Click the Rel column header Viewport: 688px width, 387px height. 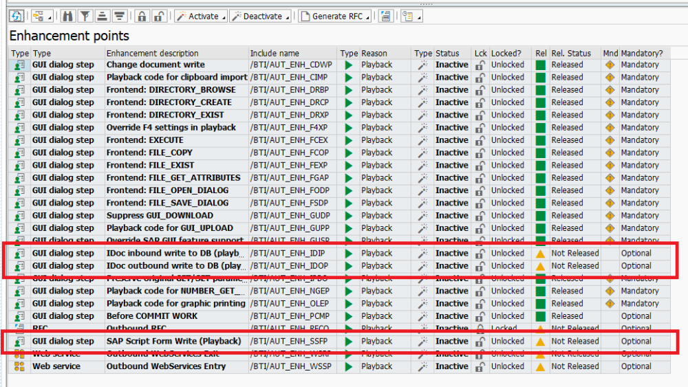pyautogui.click(x=541, y=53)
